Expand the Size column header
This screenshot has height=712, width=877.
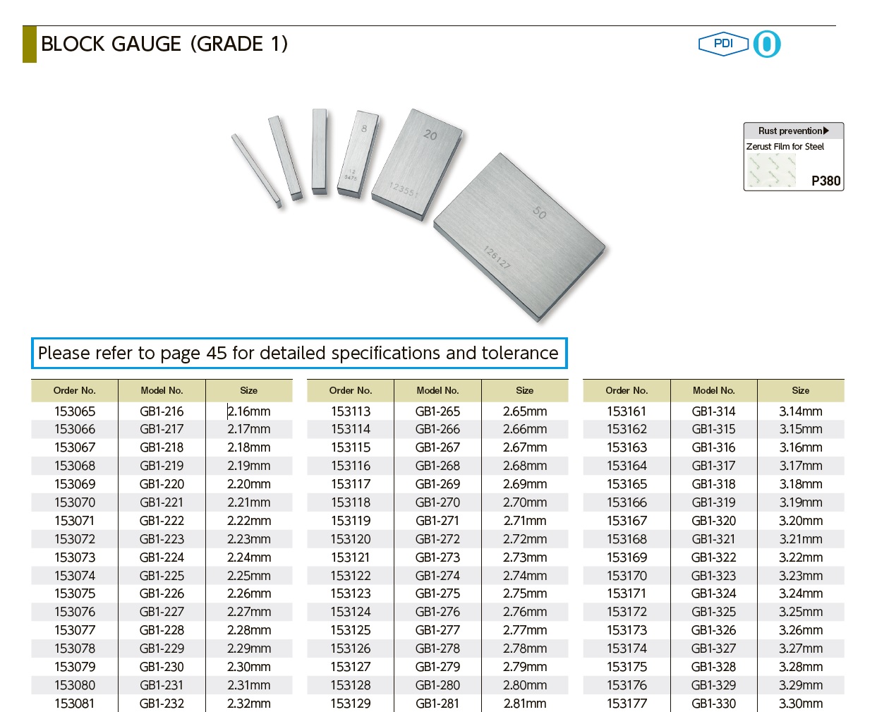click(x=249, y=390)
